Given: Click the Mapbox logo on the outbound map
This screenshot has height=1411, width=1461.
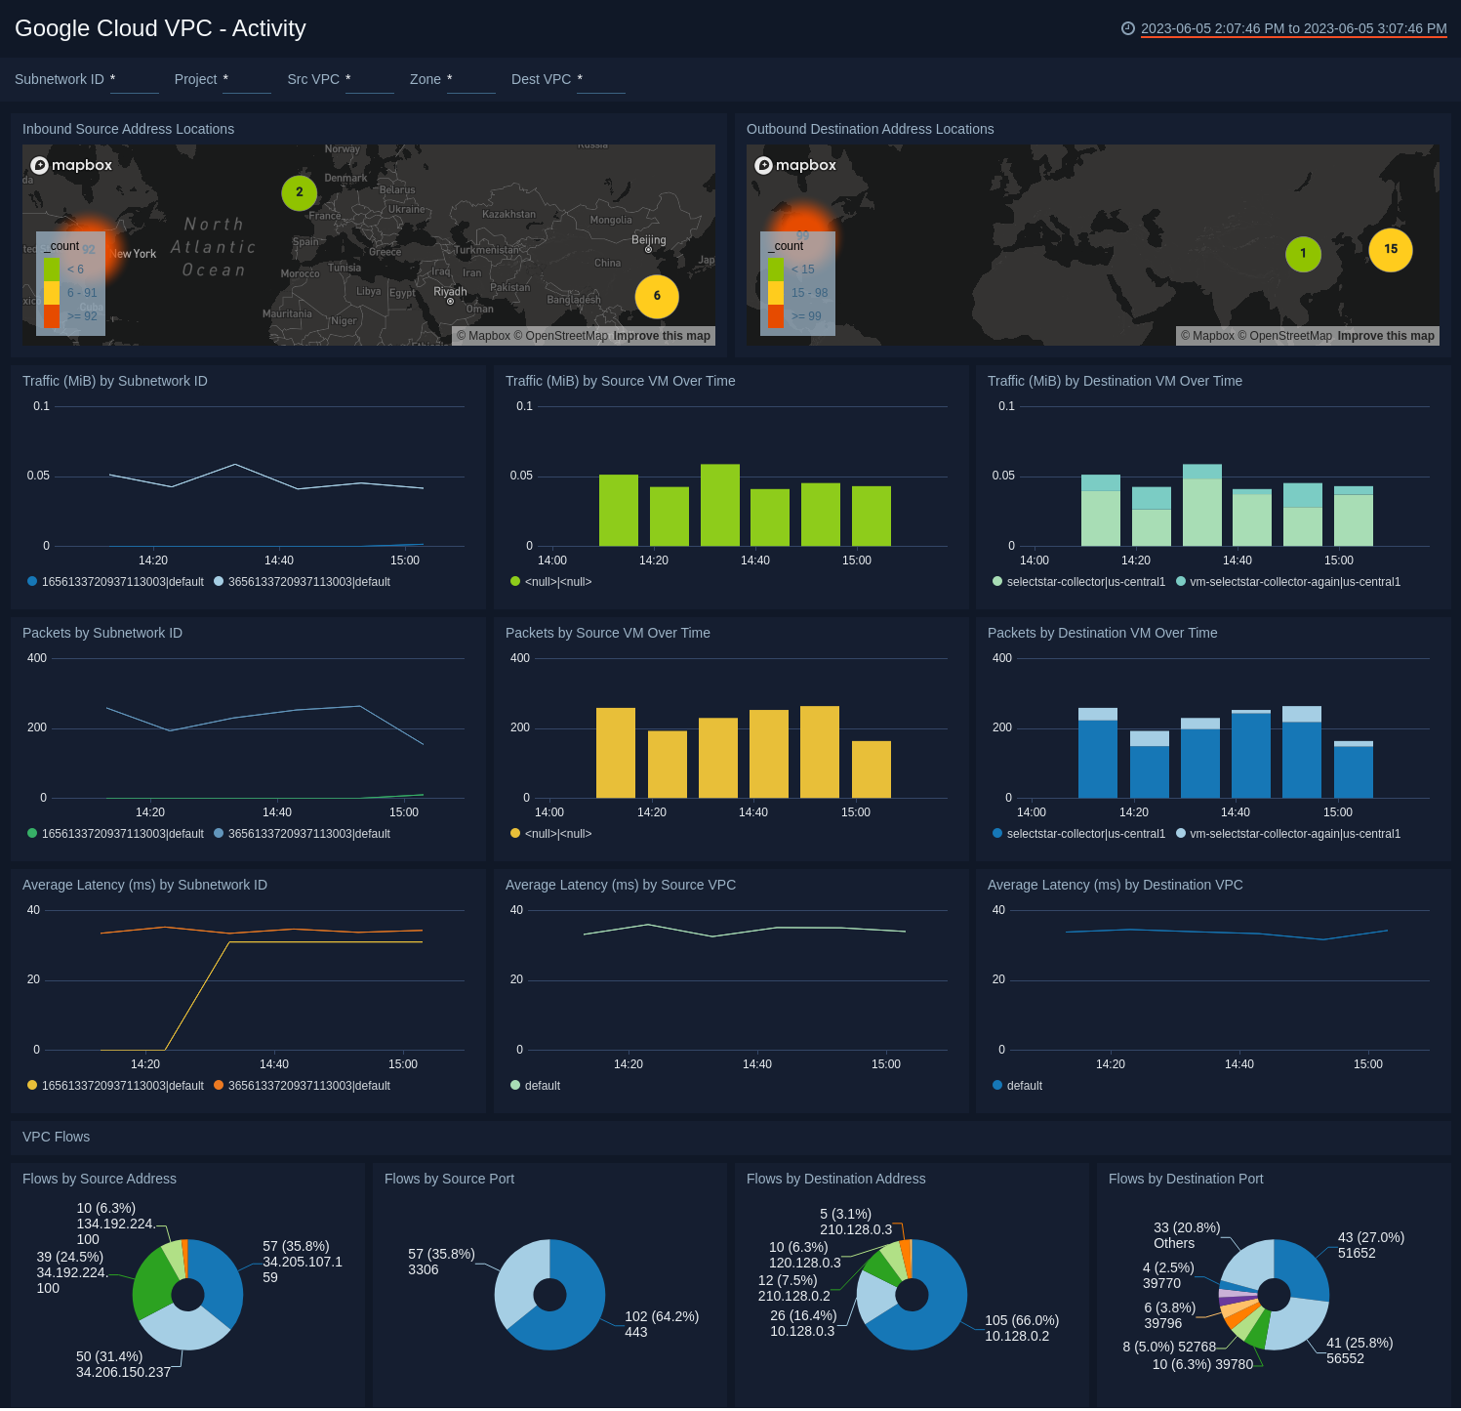Looking at the screenshot, I should click(x=797, y=165).
